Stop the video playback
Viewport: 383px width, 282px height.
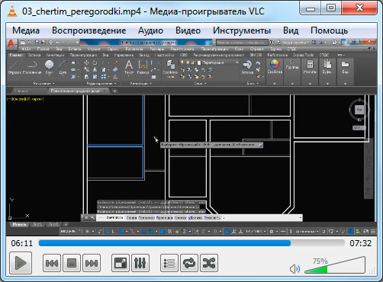click(x=72, y=263)
